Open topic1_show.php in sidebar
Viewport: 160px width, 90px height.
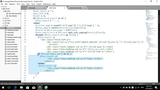[x=13, y=59]
